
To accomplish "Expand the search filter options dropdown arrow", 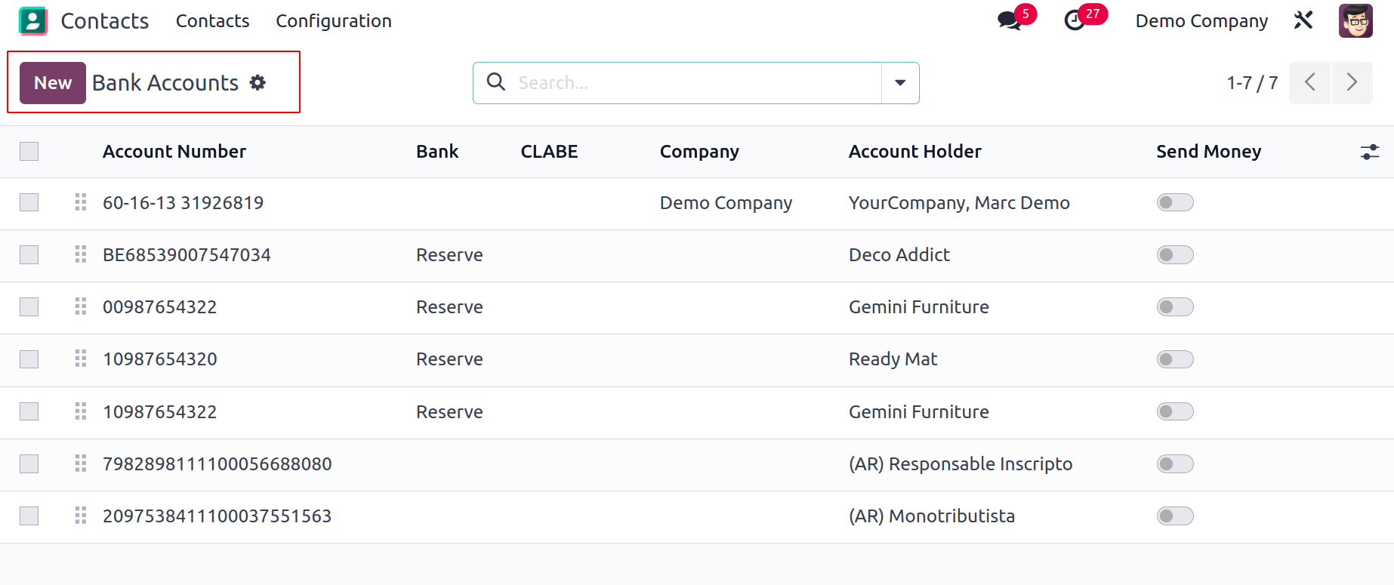I will tap(900, 82).
